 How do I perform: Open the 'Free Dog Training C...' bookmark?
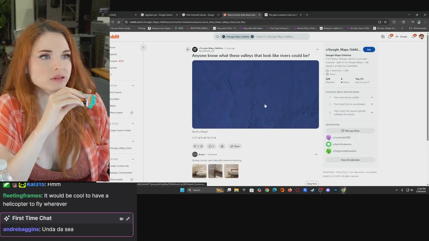coord(278,28)
